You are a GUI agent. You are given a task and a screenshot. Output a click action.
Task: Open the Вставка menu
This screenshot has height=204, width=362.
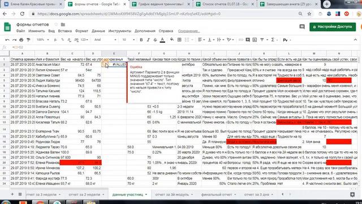[x=65, y=31]
